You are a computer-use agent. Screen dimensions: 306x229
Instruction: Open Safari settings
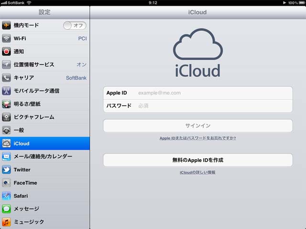click(44, 196)
